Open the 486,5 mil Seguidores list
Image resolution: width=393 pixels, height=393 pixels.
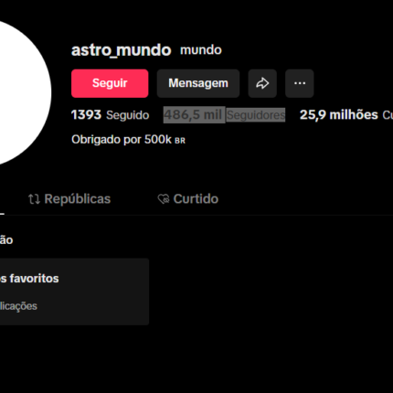[x=224, y=115]
